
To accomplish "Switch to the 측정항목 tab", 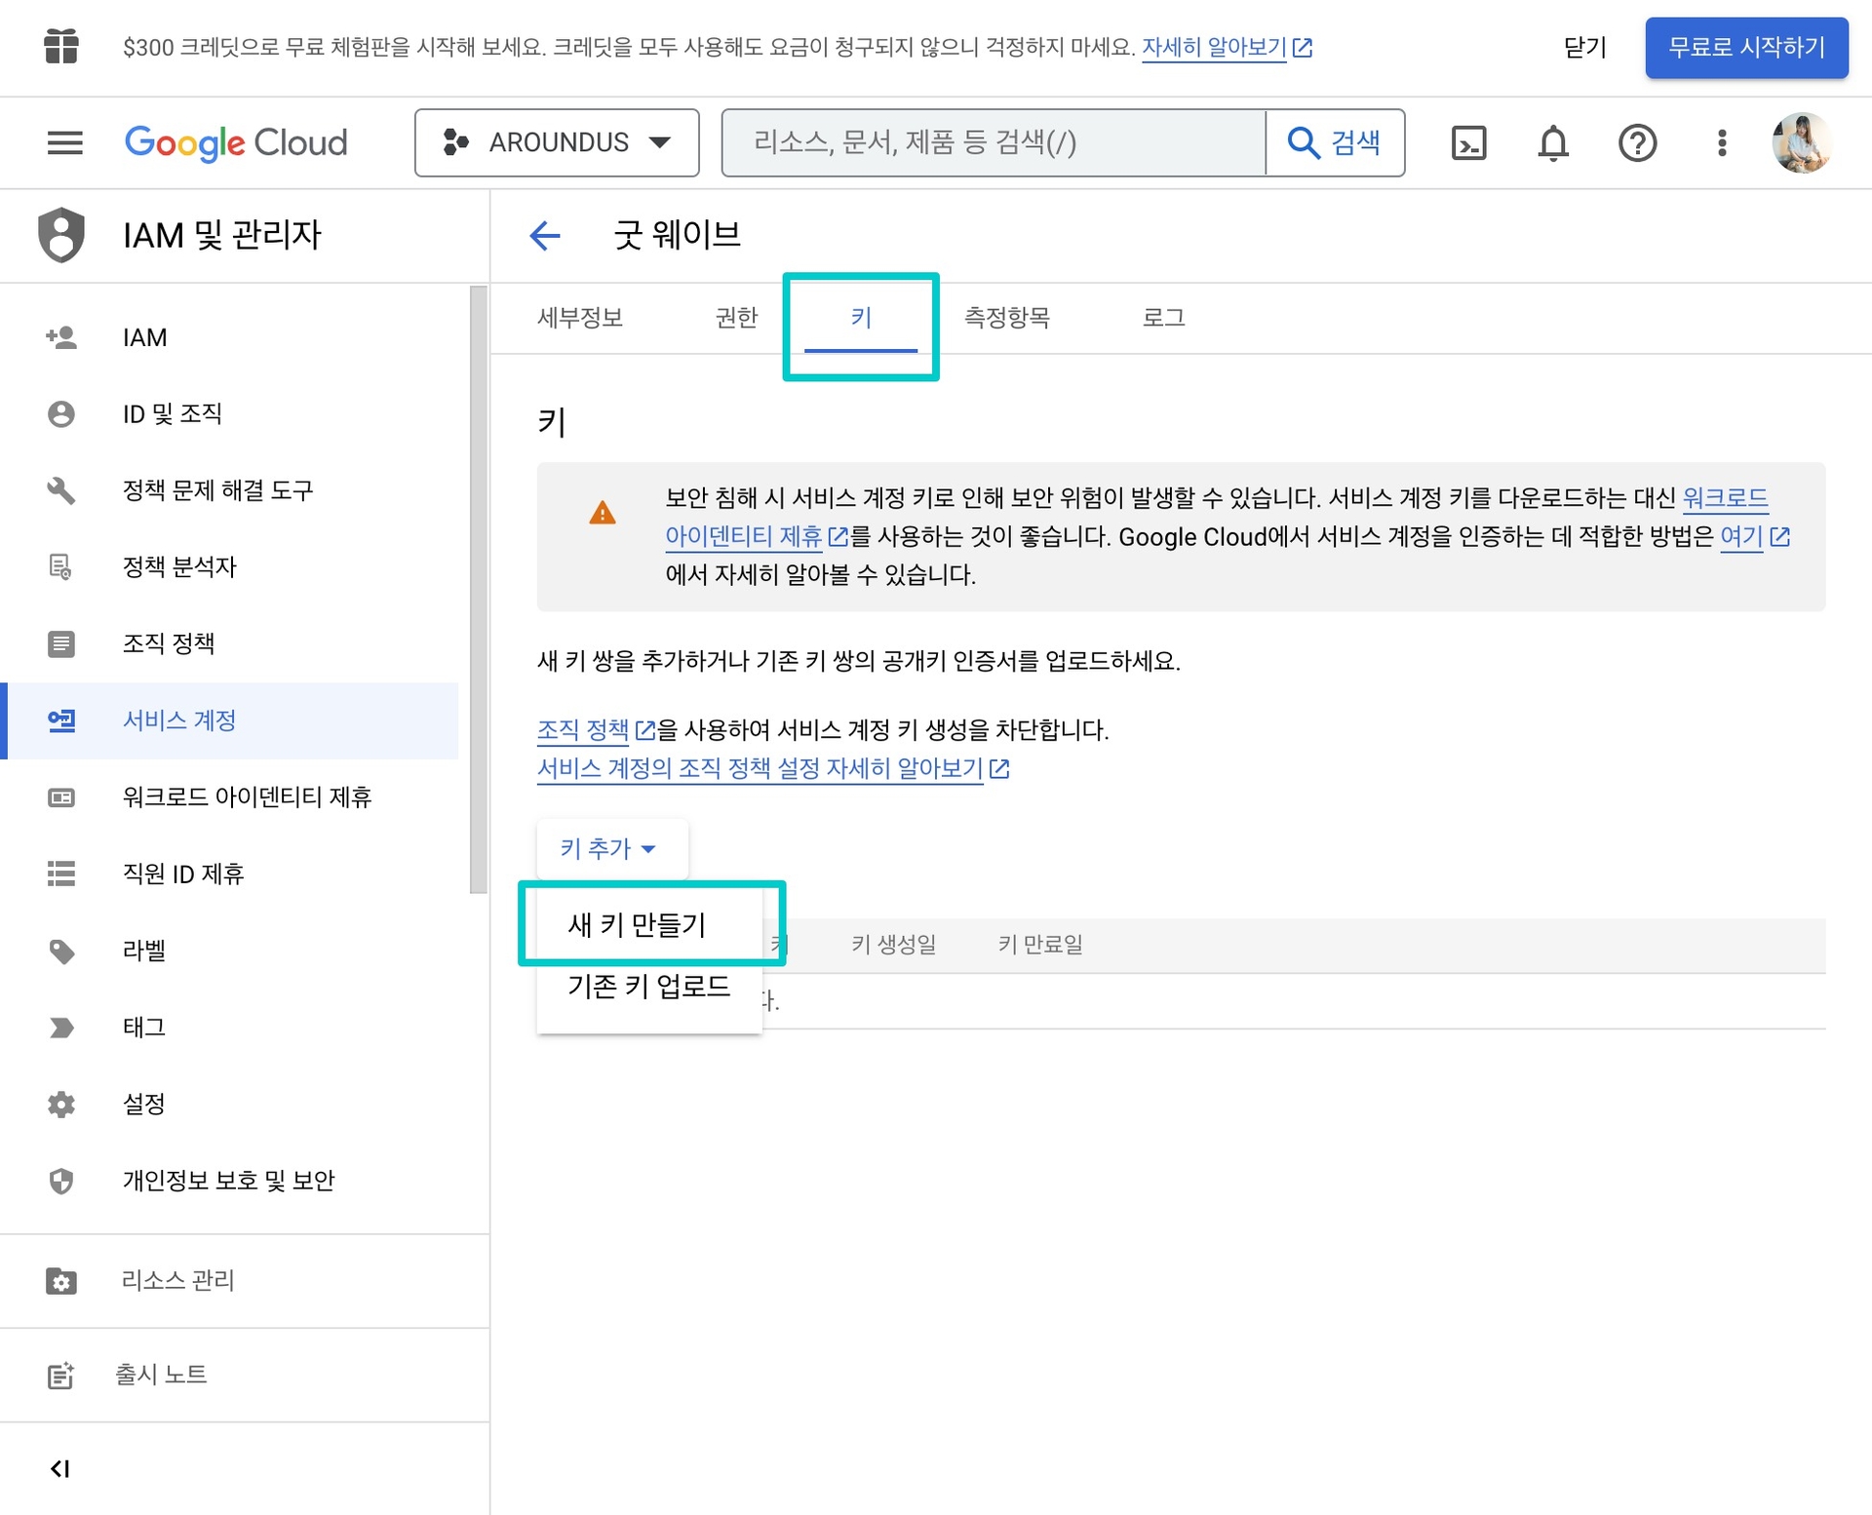I will click(x=1006, y=318).
